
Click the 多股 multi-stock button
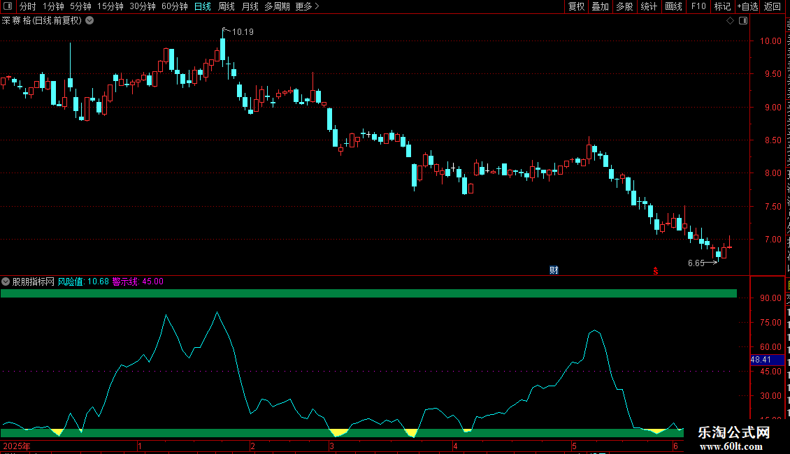[x=624, y=6]
